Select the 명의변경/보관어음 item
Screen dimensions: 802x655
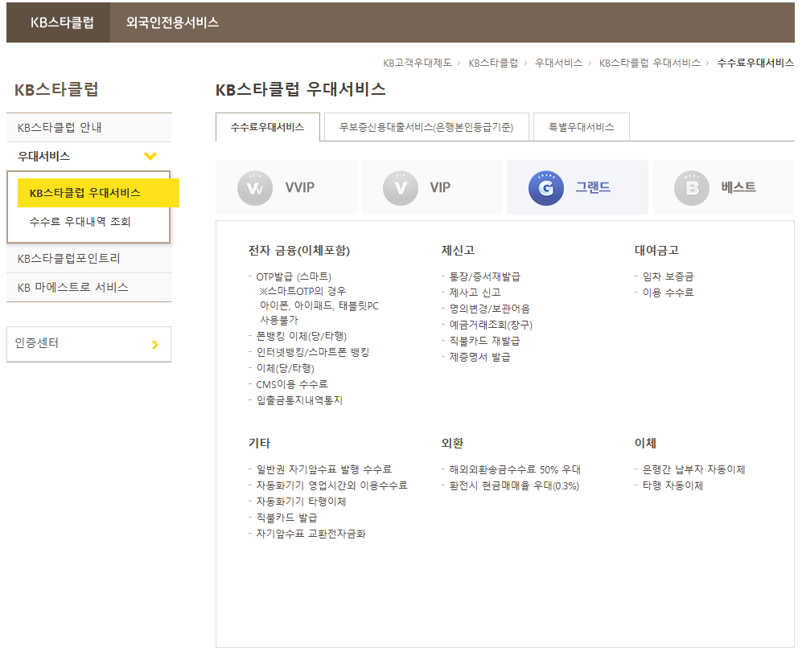pos(490,309)
